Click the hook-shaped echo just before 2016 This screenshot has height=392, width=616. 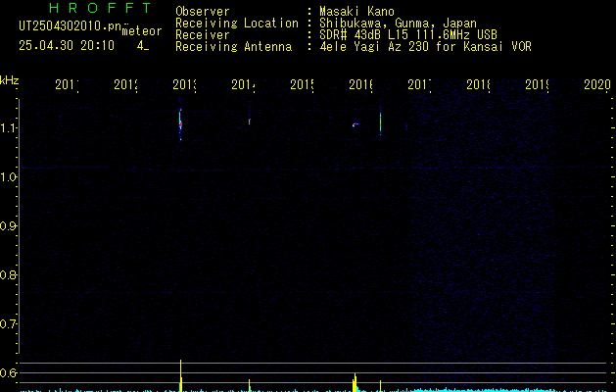tap(355, 124)
